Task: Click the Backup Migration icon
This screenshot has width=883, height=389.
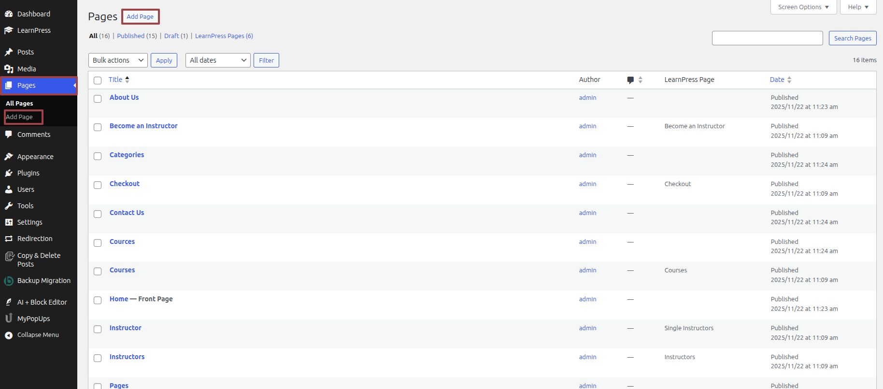Action: pyautogui.click(x=9, y=281)
